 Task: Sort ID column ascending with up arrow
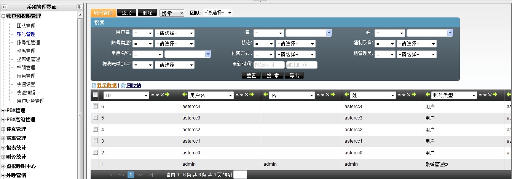click(x=153, y=95)
